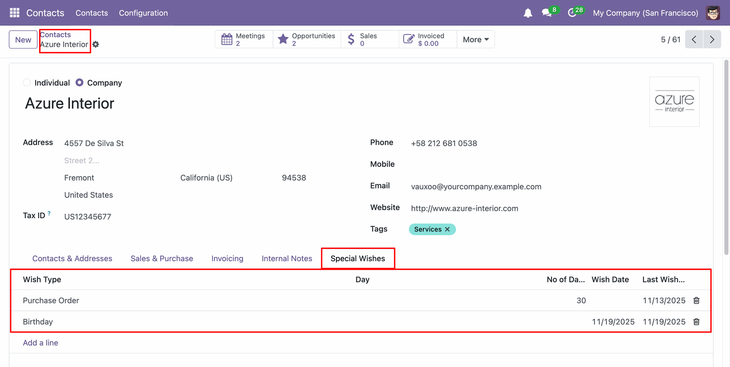The height and width of the screenshot is (367, 730).
Task: Select the Company radio button
Action: click(79, 83)
